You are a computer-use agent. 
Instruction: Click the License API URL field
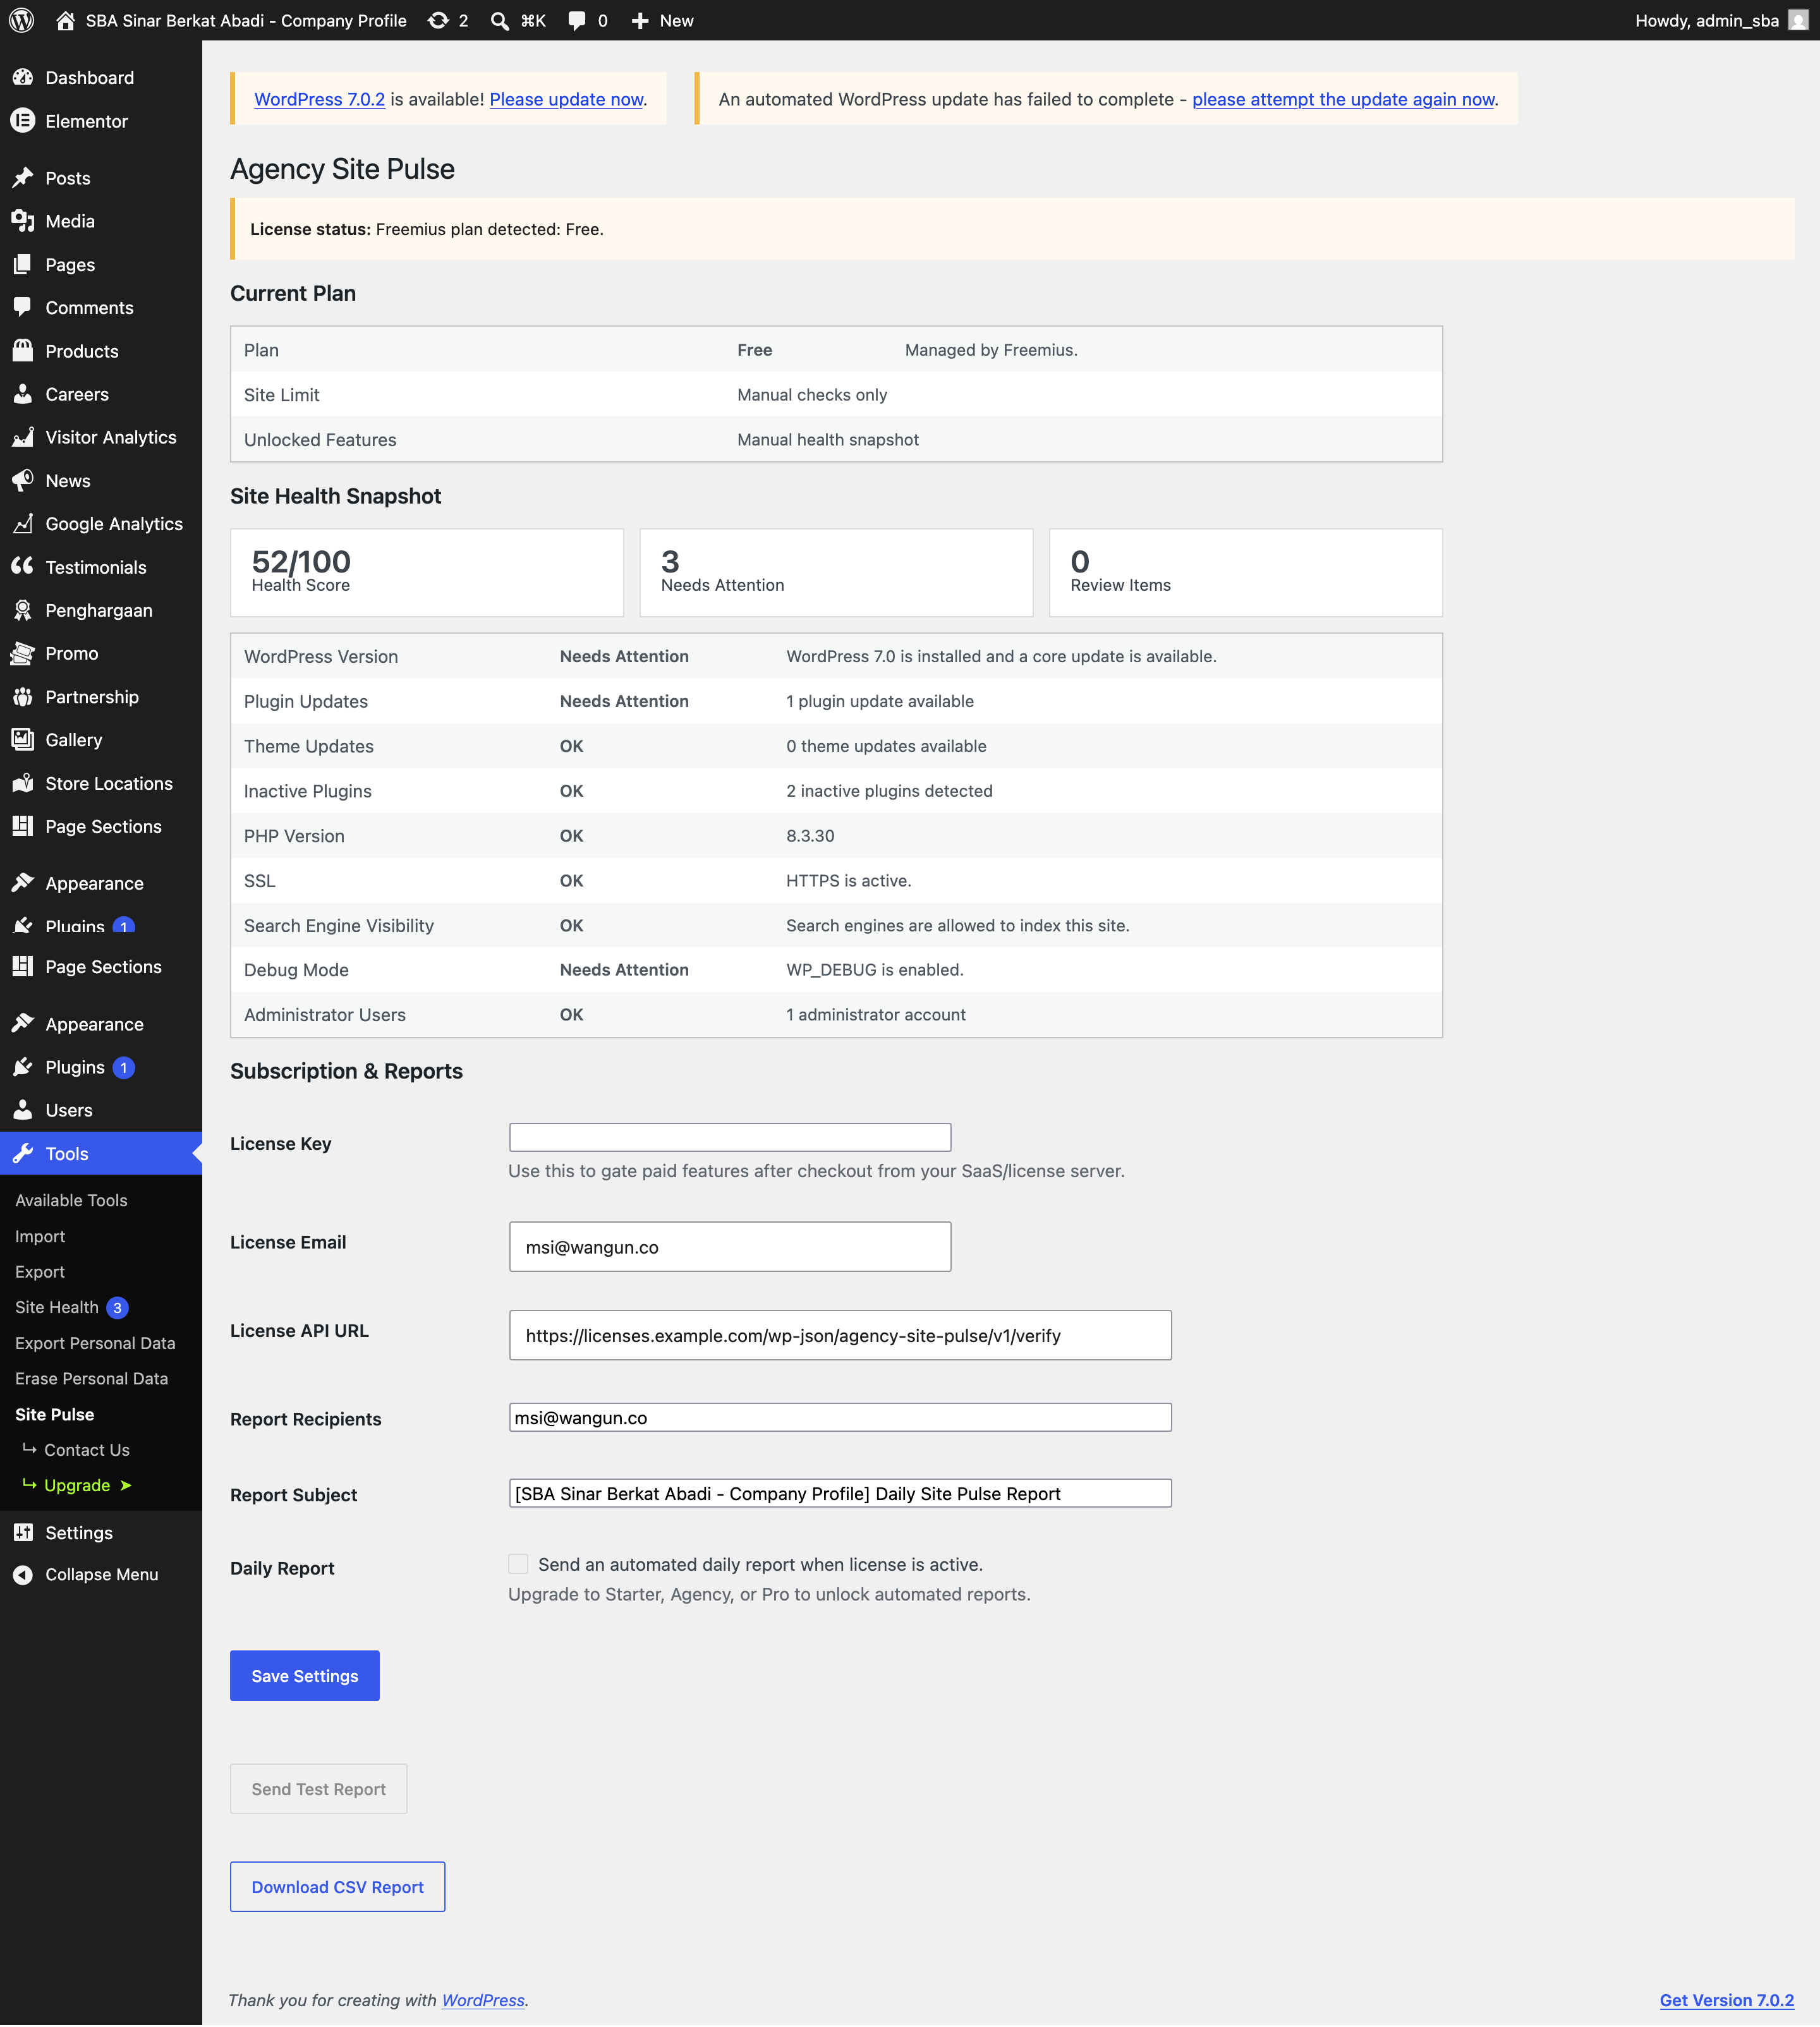(x=840, y=1335)
